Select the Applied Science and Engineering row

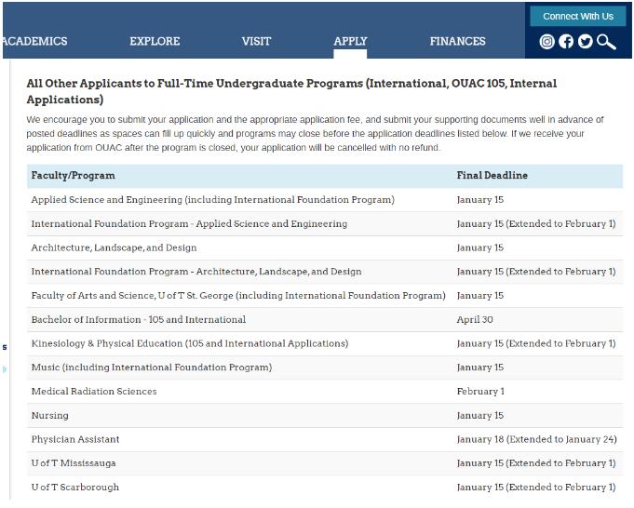[x=212, y=200]
